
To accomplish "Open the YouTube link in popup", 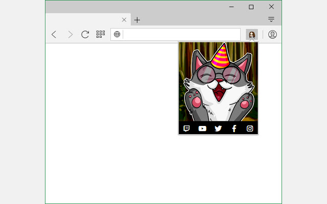I will pyautogui.click(x=202, y=129).
